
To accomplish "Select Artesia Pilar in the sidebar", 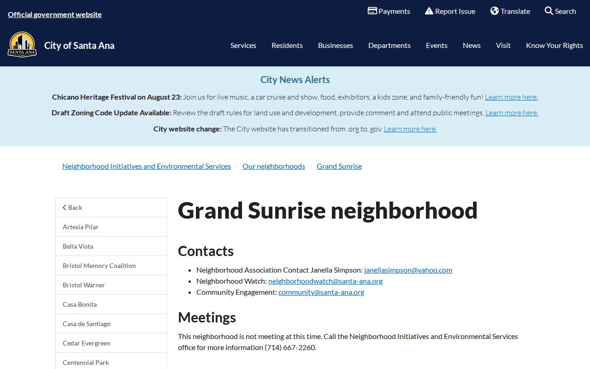I will coord(111,227).
